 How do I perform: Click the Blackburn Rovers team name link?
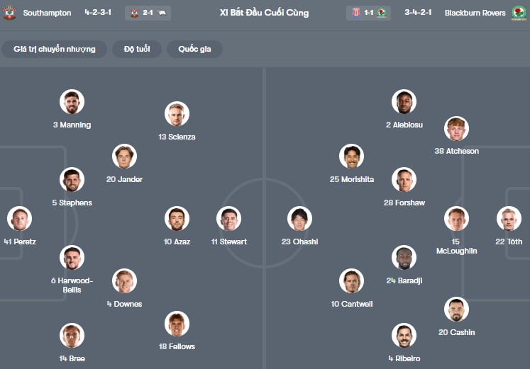(475, 13)
